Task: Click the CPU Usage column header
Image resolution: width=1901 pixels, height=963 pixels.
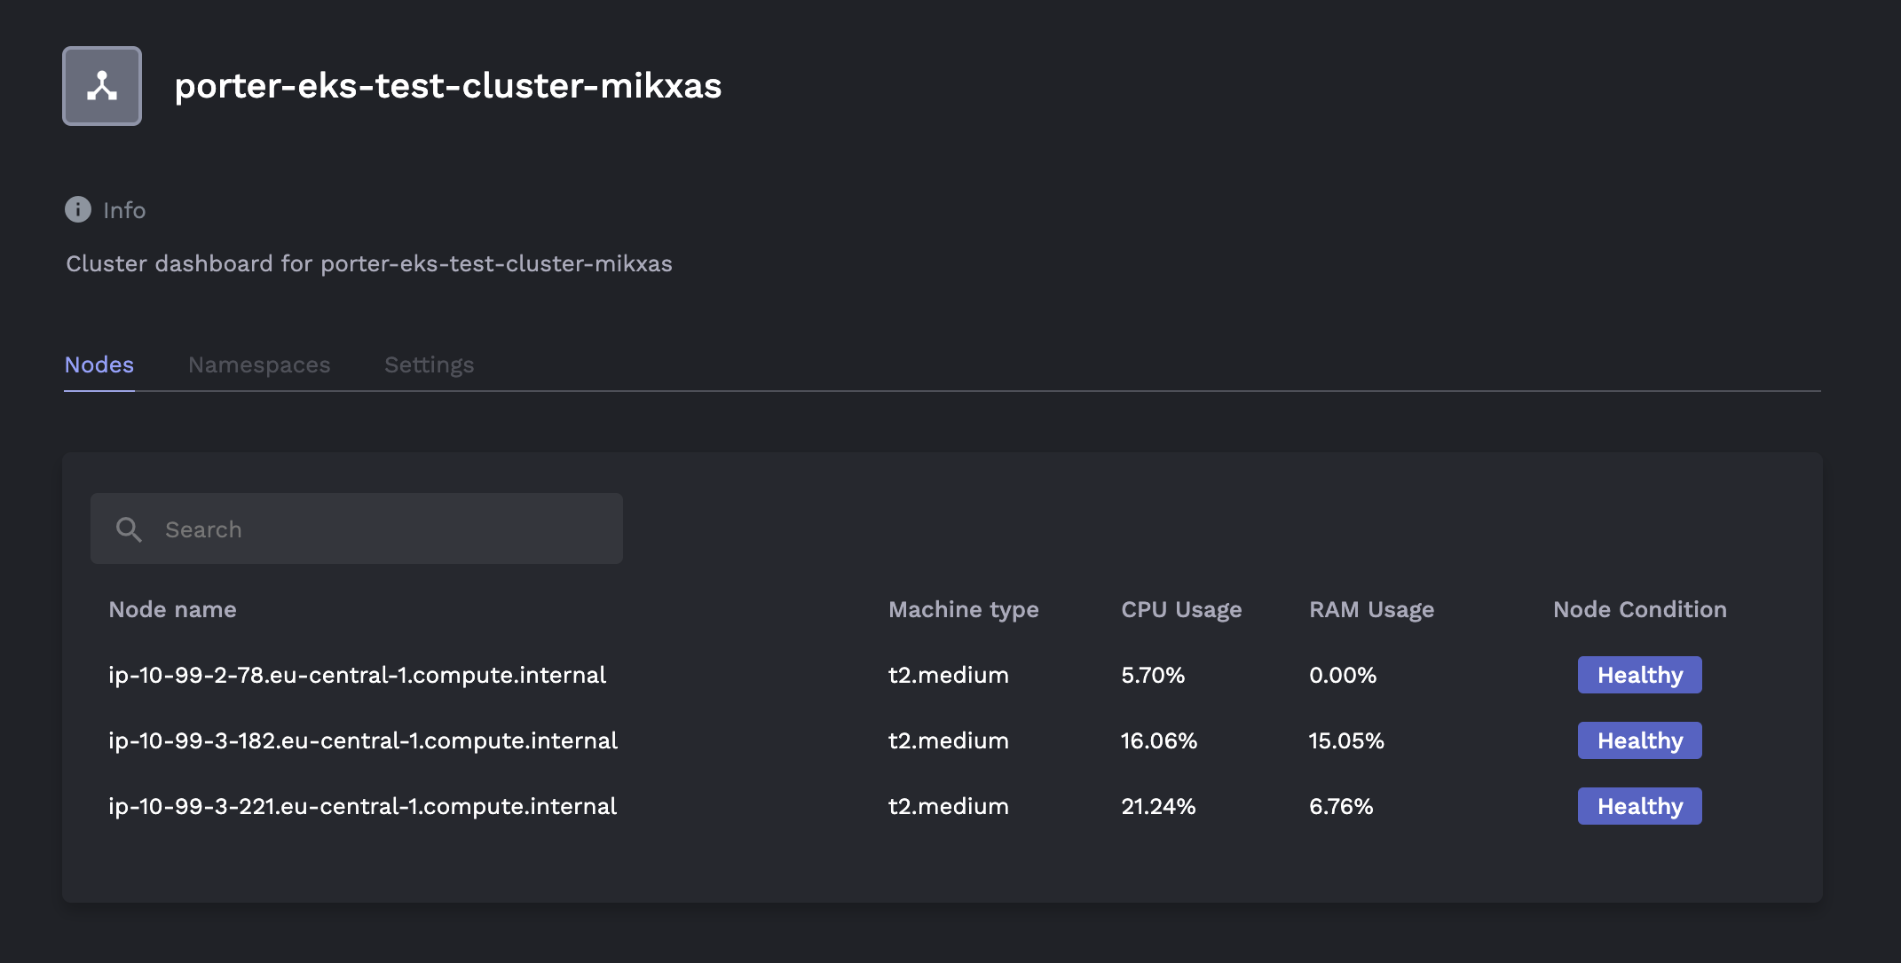Action: 1180,609
